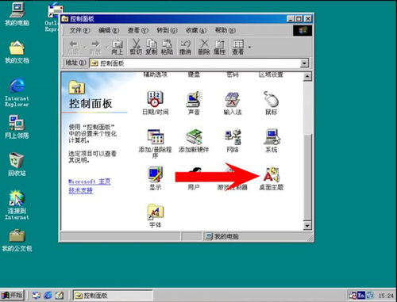Viewport: 397px width, 302px height.
Task: Click the vertical scrollbar thumb
Action: pos(307,177)
